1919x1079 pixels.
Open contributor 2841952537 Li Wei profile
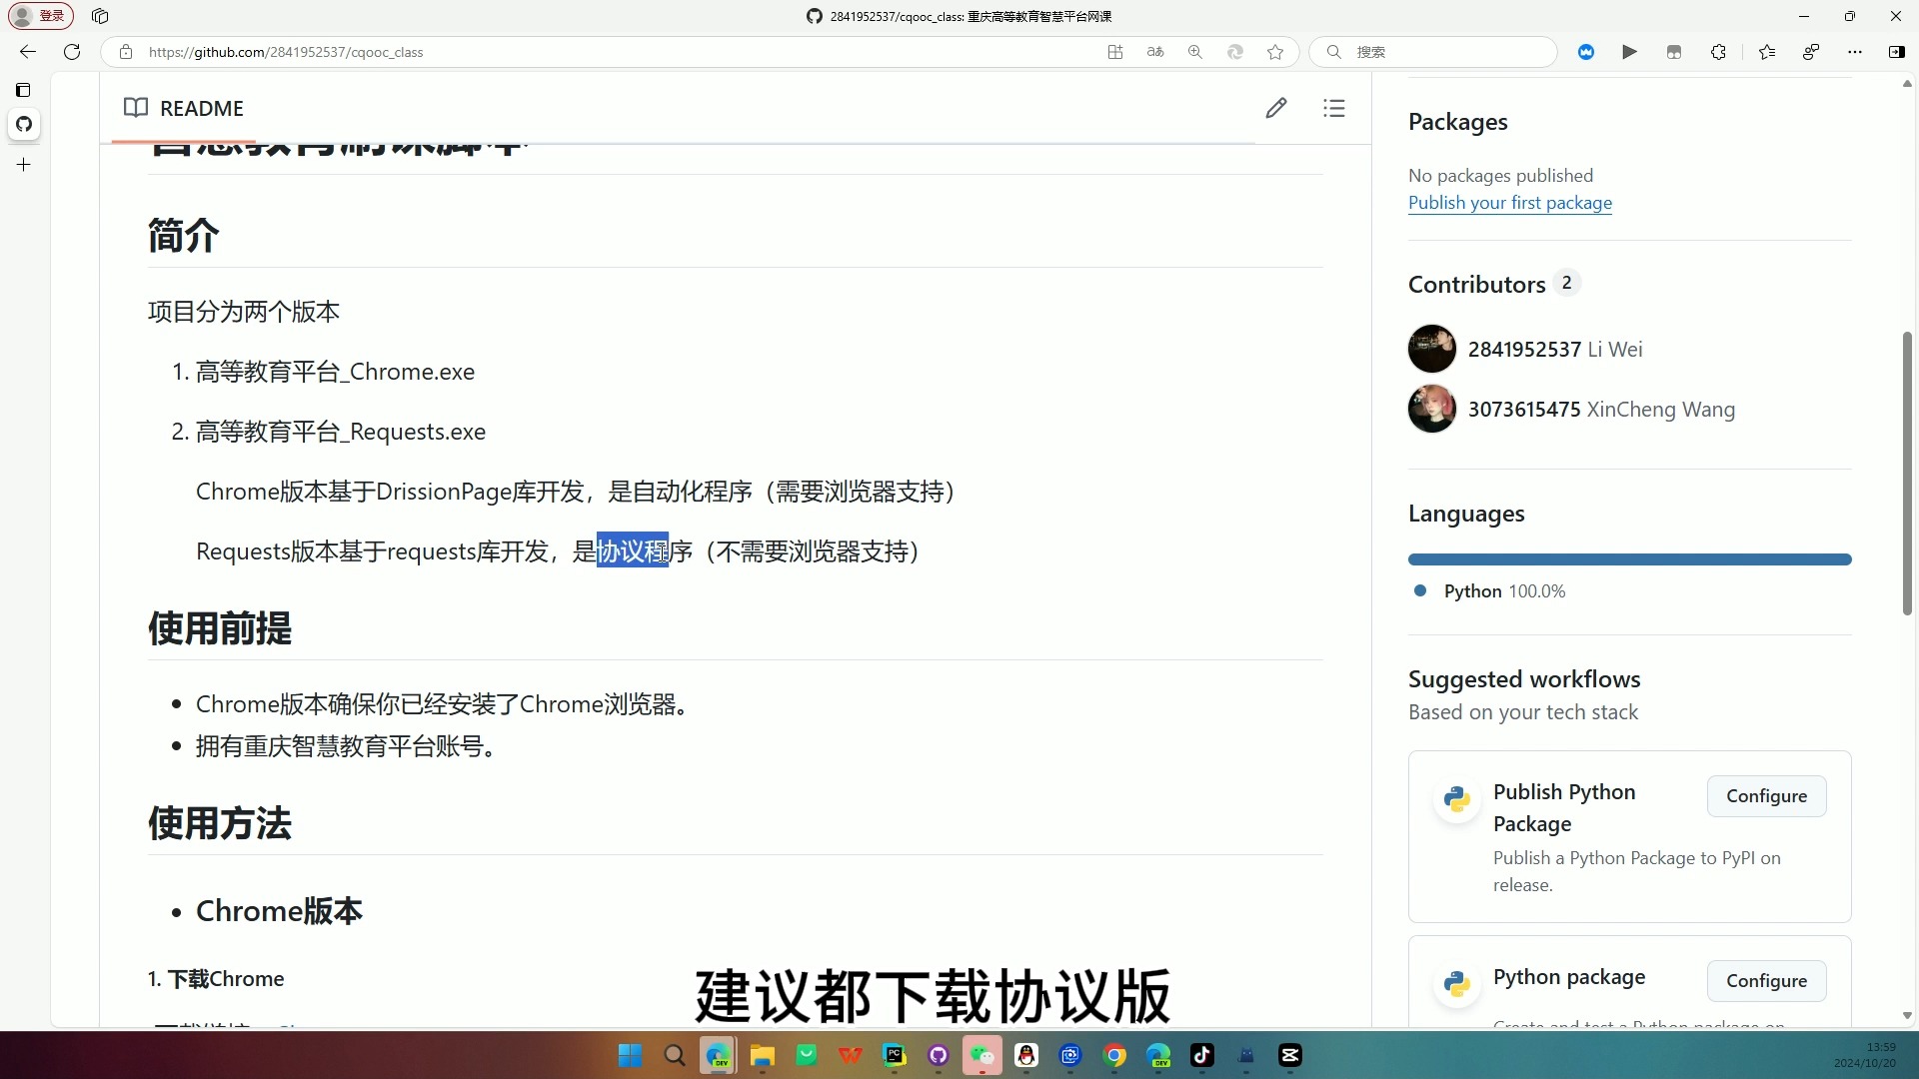point(1555,350)
